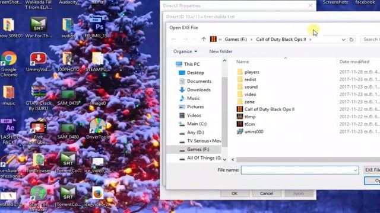This screenshot has width=380, height=213.
Task: Select Downloads in navigation pane
Action: point(195,89)
